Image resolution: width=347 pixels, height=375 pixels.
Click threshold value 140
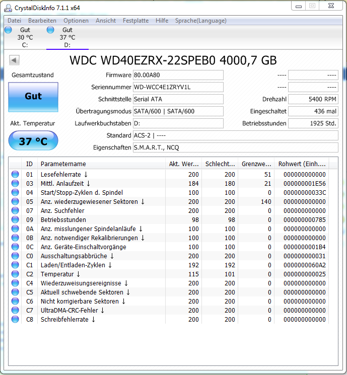(266, 202)
